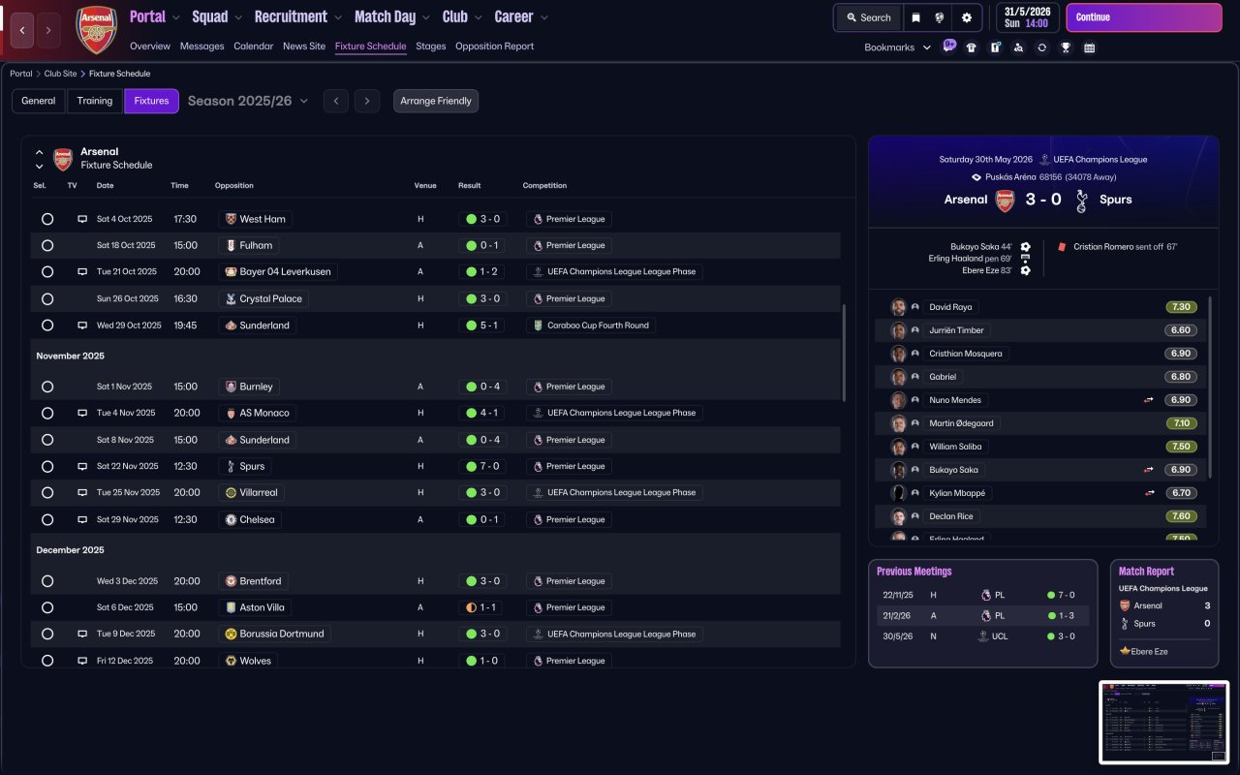Open the Messages sub-tab
1240x775 pixels.
(x=201, y=46)
